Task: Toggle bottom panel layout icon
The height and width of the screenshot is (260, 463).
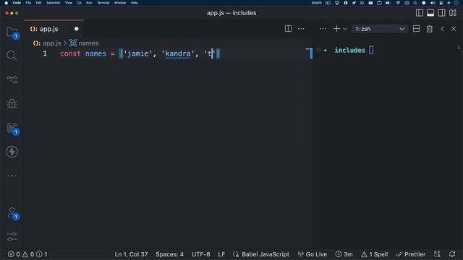Action: pos(430,13)
